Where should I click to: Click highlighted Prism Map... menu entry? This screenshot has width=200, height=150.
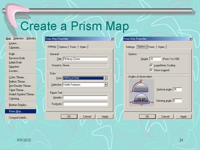(x=21, y=111)
